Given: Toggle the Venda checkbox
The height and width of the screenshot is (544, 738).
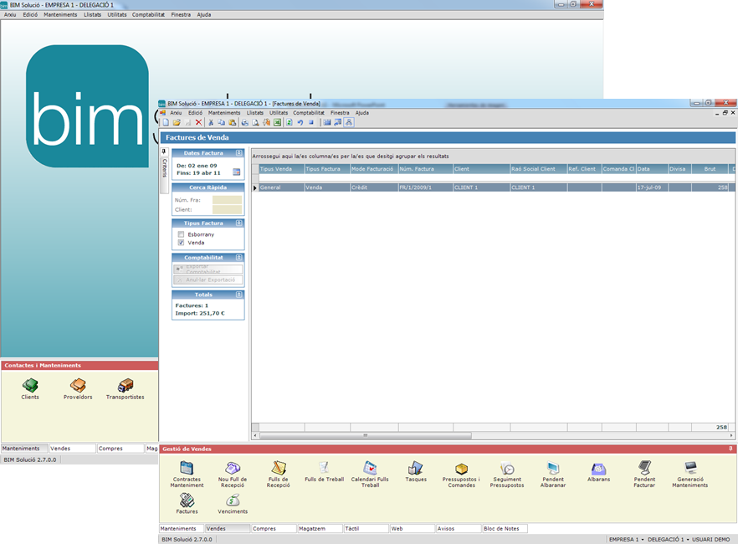Looking at the screenshot, I should (181, 243).
